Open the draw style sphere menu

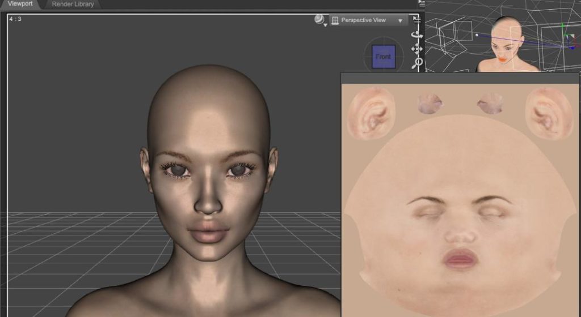pos(321,20)
